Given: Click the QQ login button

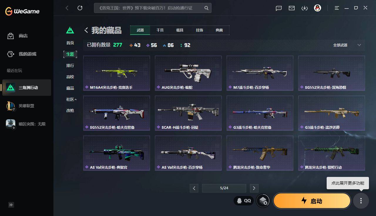Looking at the screenshot, I should click(x=244, y=201).
